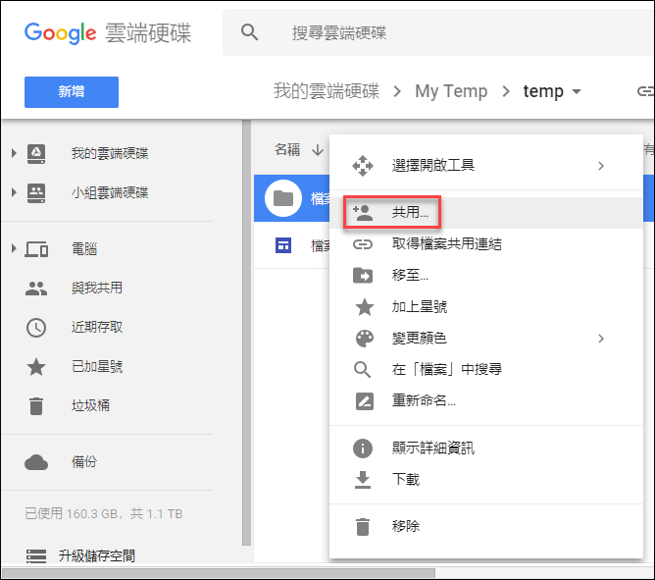This screenshot has height=580, width=655.
Task: Select the highlighted folder row icon
Action: click(283, 198)
